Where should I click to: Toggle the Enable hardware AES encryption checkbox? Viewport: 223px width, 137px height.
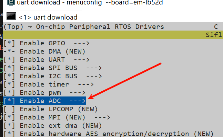pos(9,134)
